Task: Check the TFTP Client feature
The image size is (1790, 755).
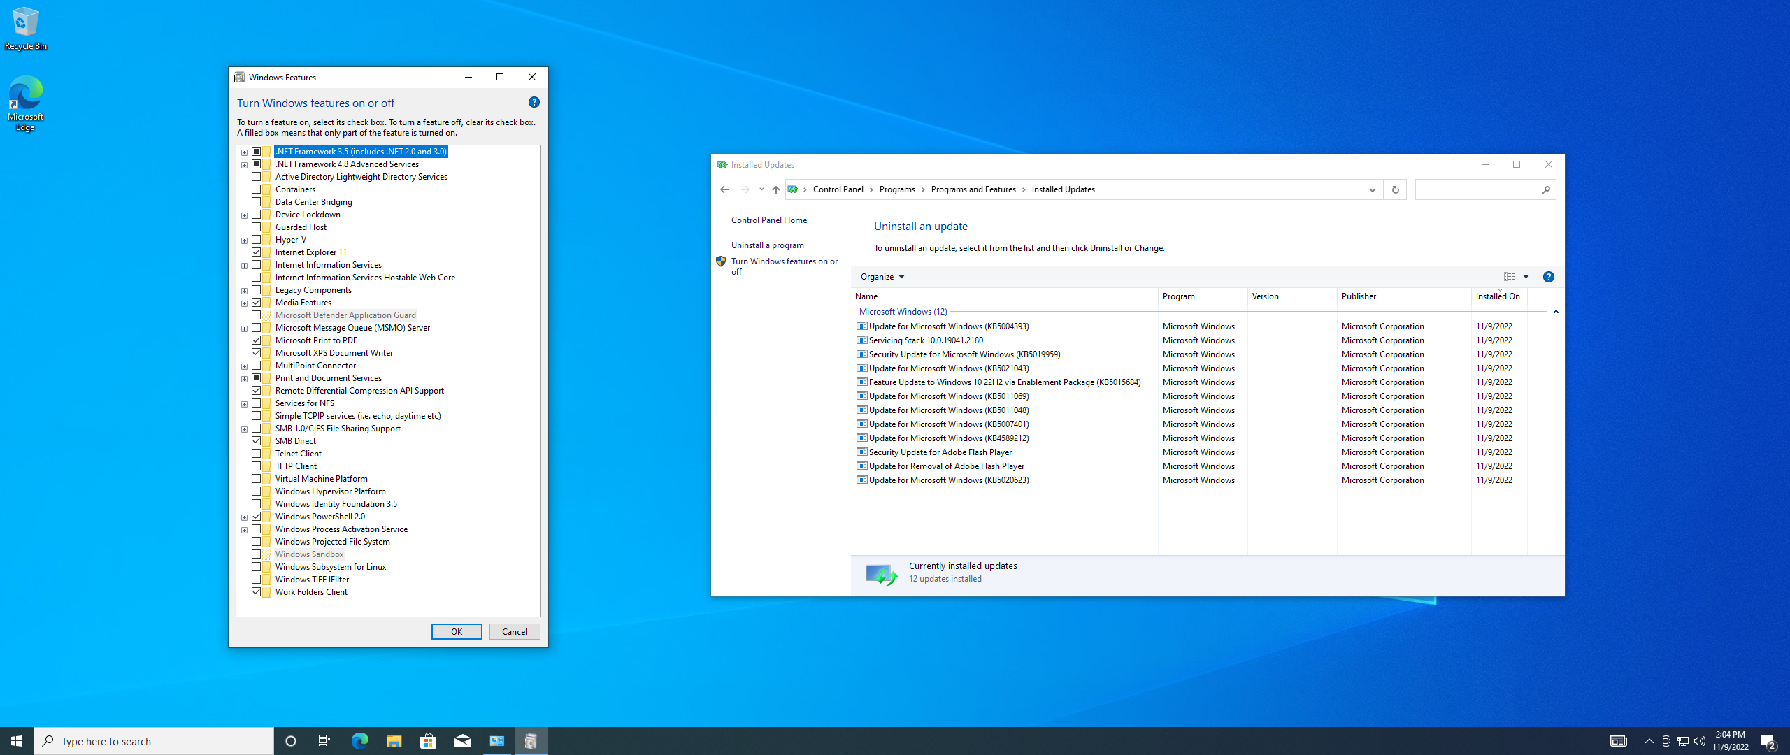Action: [x=257, y=466]
